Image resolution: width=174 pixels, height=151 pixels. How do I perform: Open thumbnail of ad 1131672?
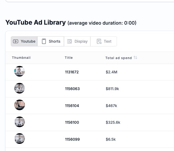20,71
